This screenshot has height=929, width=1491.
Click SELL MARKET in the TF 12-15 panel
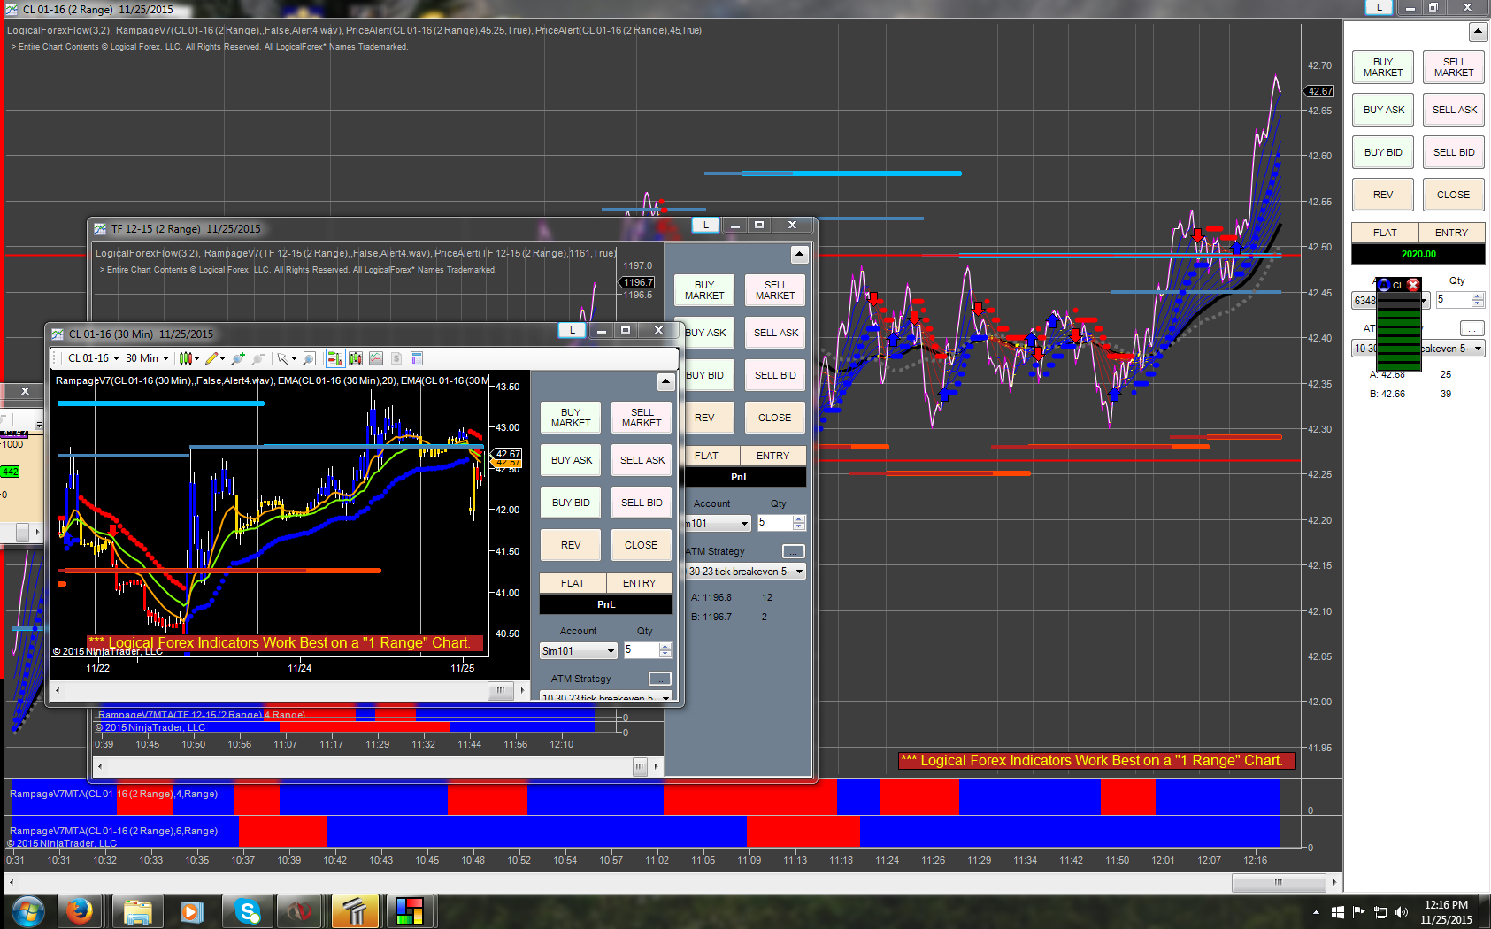(775, 290)
